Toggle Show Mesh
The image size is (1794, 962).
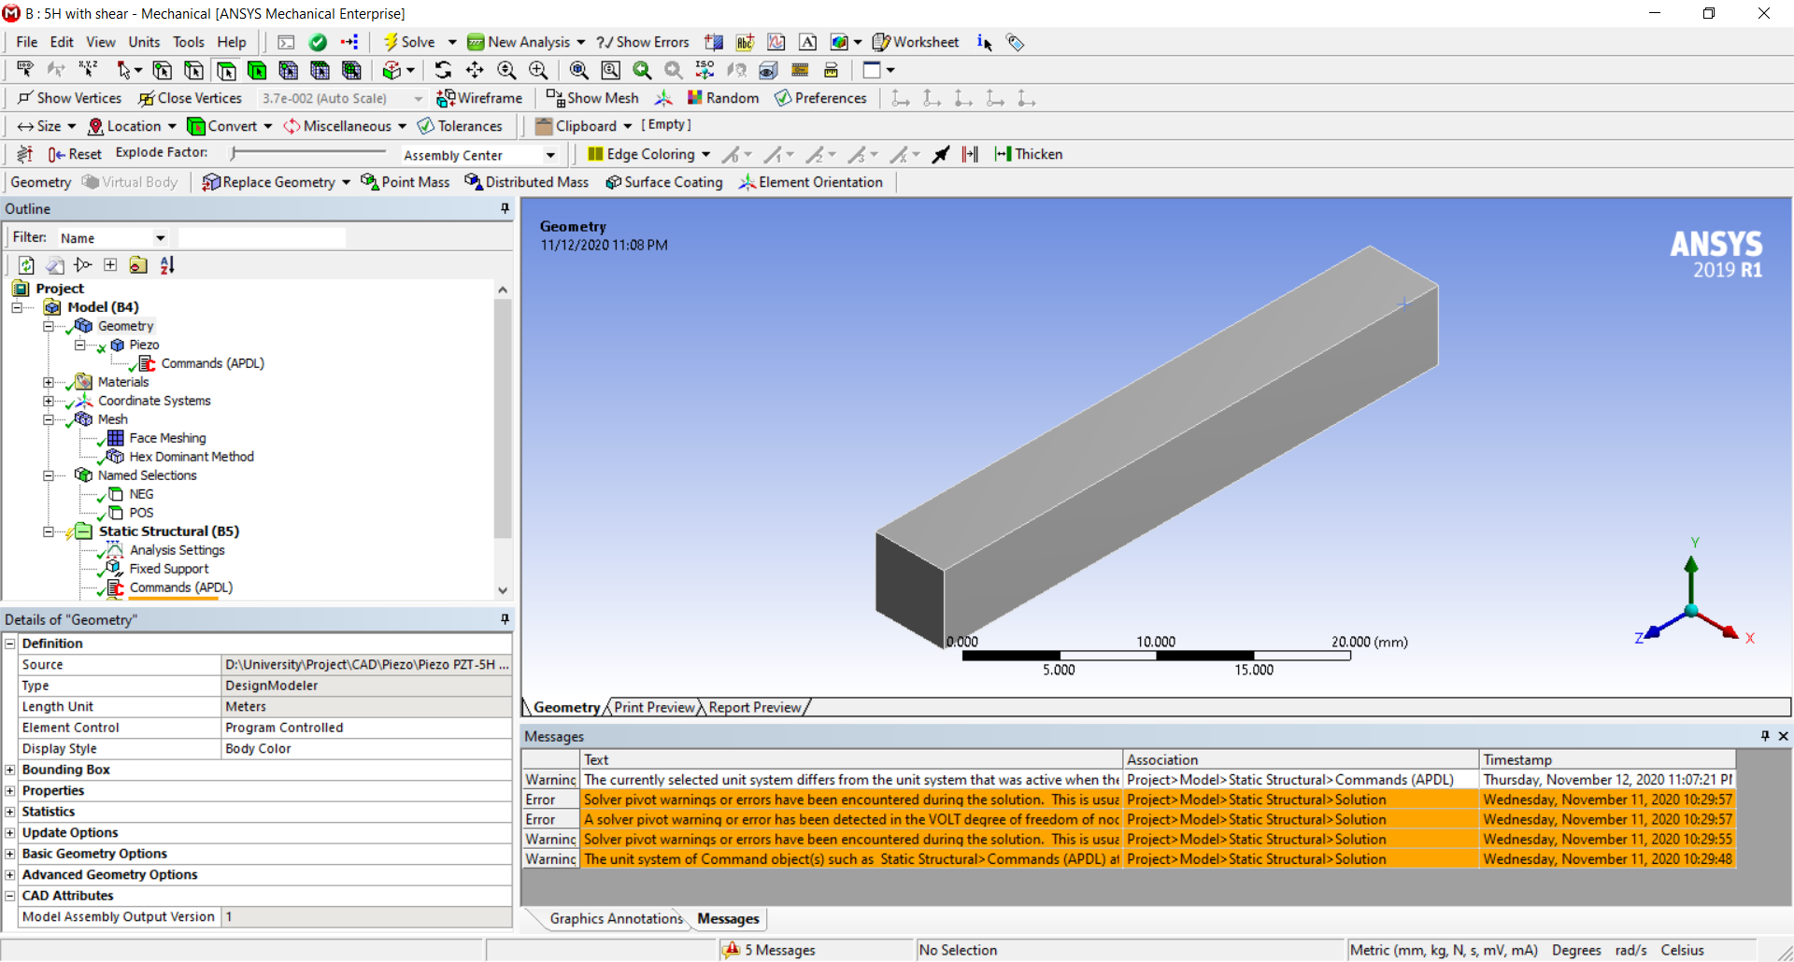pos(592,98)
